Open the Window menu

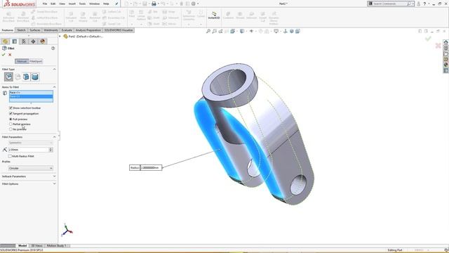[94, 4]
